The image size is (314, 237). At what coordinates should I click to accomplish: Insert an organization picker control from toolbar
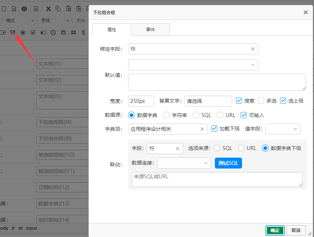pyautogui.click(x=73, y=32)
